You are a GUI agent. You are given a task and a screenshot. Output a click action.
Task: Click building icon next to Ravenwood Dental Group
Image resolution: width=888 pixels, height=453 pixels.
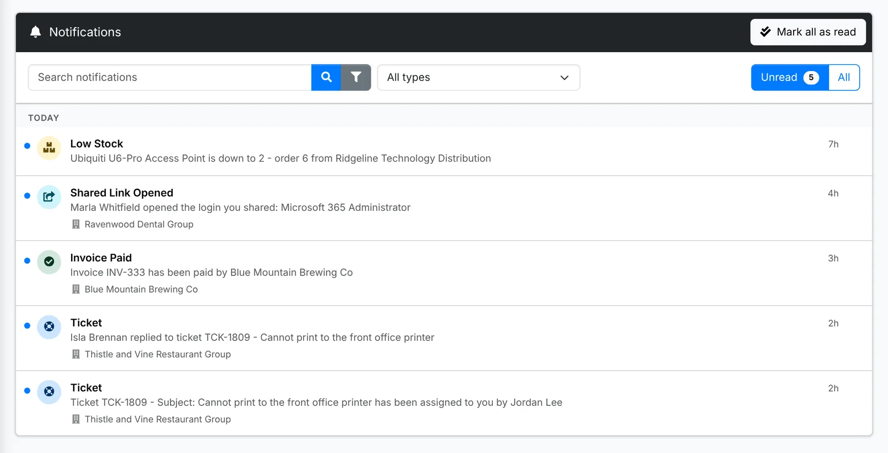76,224
